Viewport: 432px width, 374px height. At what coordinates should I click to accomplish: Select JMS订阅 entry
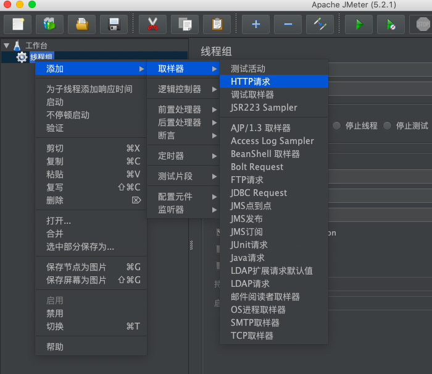click(x=274, y=232)
